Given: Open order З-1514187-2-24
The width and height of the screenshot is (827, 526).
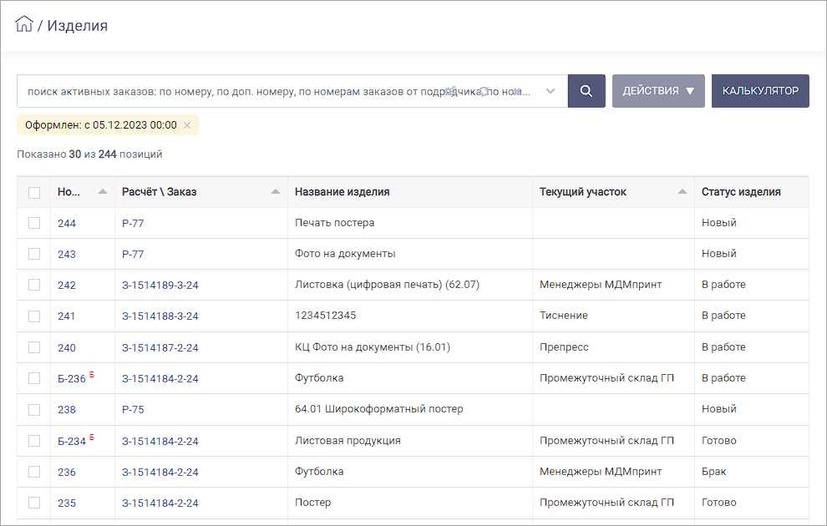Looking at the screenshot, I should coord(160,348).
